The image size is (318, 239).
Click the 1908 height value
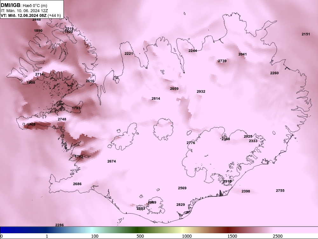pyautogui.click(x=31, y=83)
